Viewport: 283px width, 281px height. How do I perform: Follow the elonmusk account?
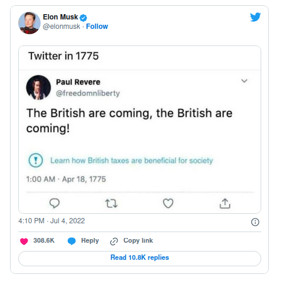[97, 27]
